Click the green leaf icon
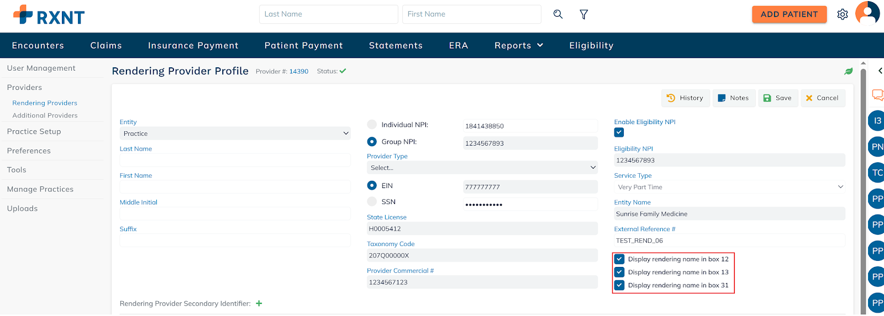884x316 pixels. click(848, 71)
